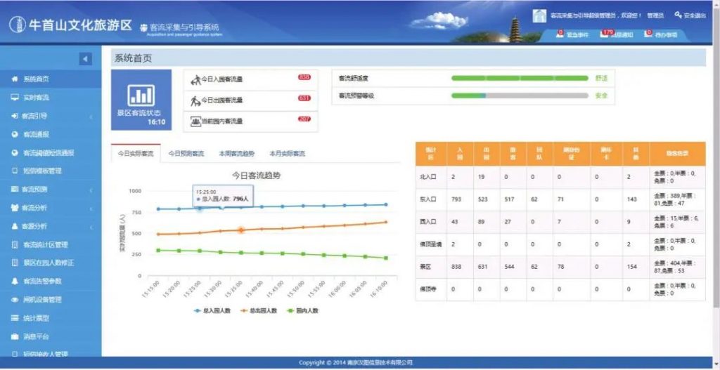Open 待办事项 icon in header
Image resolution: width=720 pixels, height=370 pixels.
[648, 34]
